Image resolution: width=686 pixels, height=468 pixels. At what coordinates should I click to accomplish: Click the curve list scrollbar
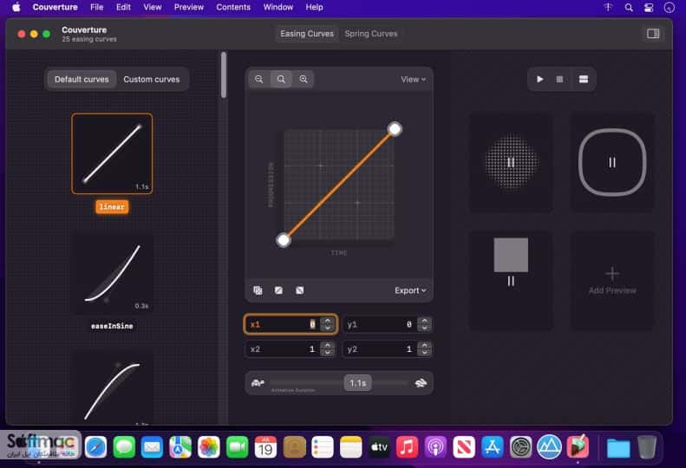[224, 75]
